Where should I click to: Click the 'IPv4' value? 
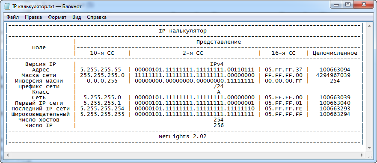[217, 64]
